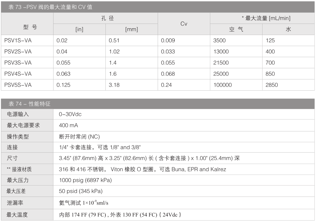The height and width of the screenshot is (223, 316).
Task: Select water flow value '2850'
Action: point(272,85)
